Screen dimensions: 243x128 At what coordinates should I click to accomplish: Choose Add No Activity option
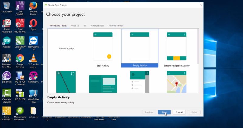pyautogui.click(x=66, y=48)
